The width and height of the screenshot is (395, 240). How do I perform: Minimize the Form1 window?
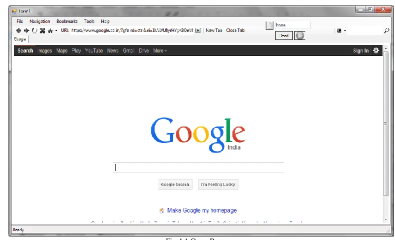(x=360, y=9)
